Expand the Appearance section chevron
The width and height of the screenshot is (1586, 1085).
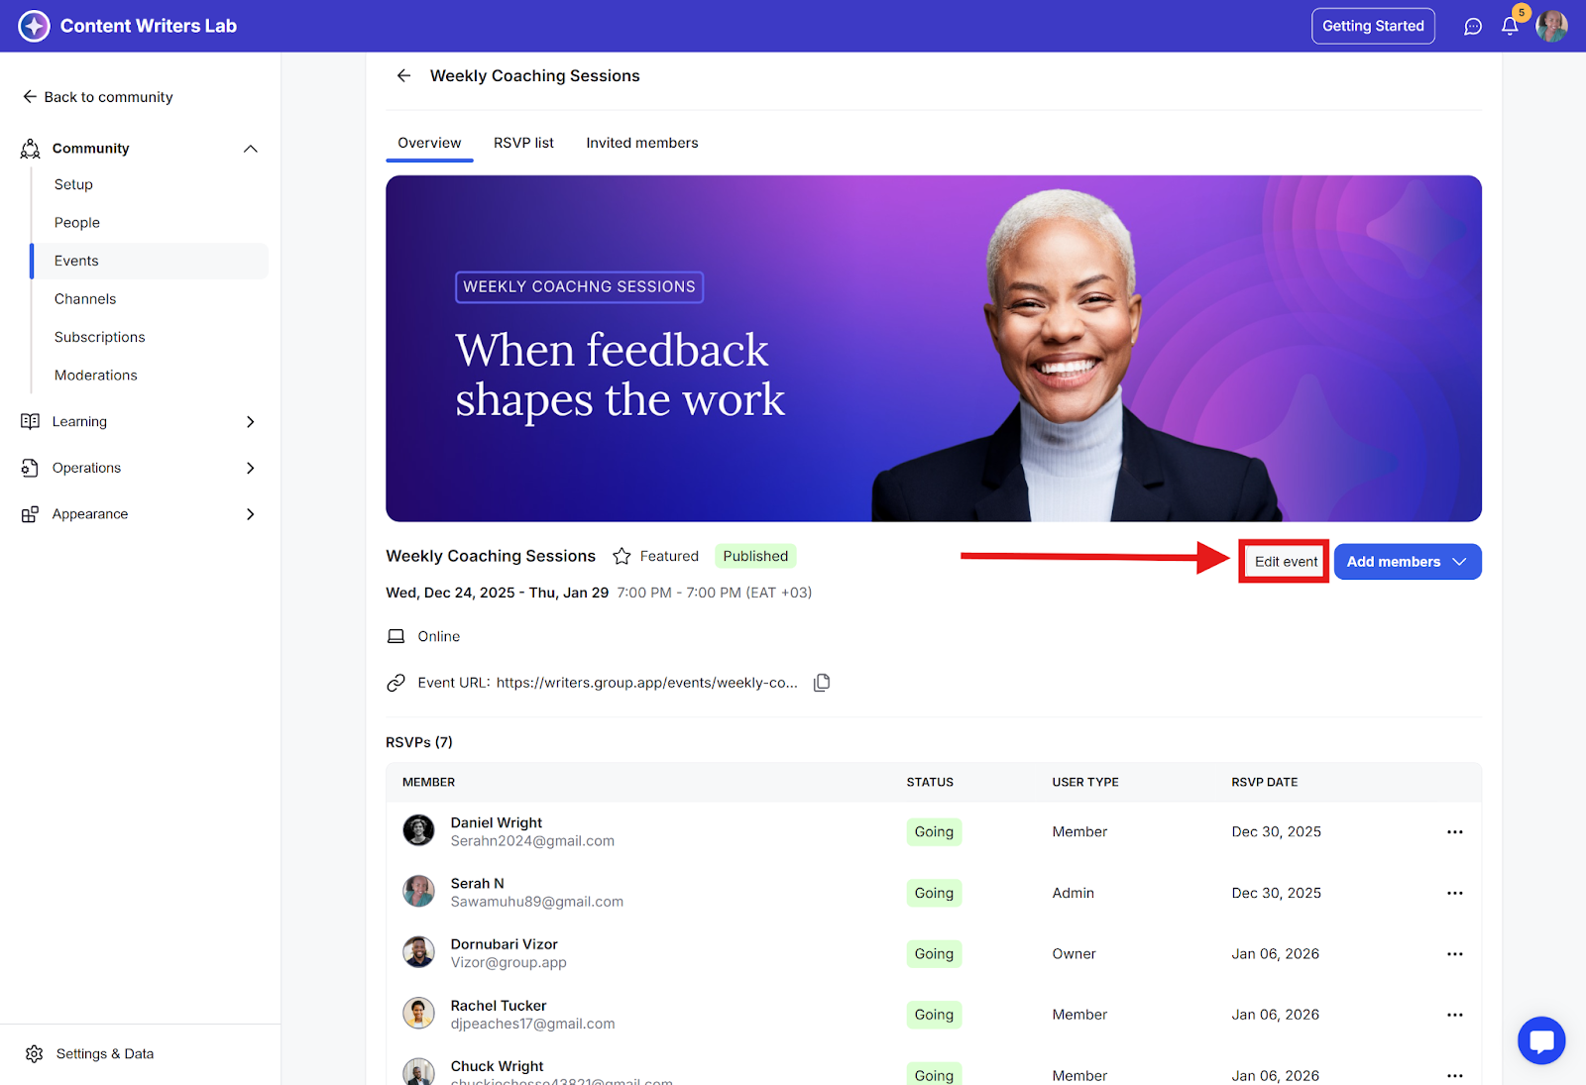click(x=251, y=514)
